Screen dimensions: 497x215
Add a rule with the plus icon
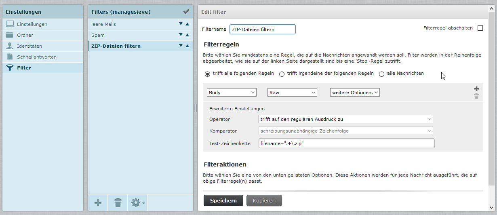[476, 89]
